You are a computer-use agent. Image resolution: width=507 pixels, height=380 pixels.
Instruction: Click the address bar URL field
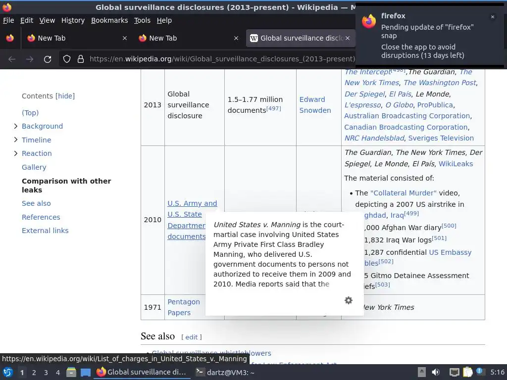(x=222, y=59)
